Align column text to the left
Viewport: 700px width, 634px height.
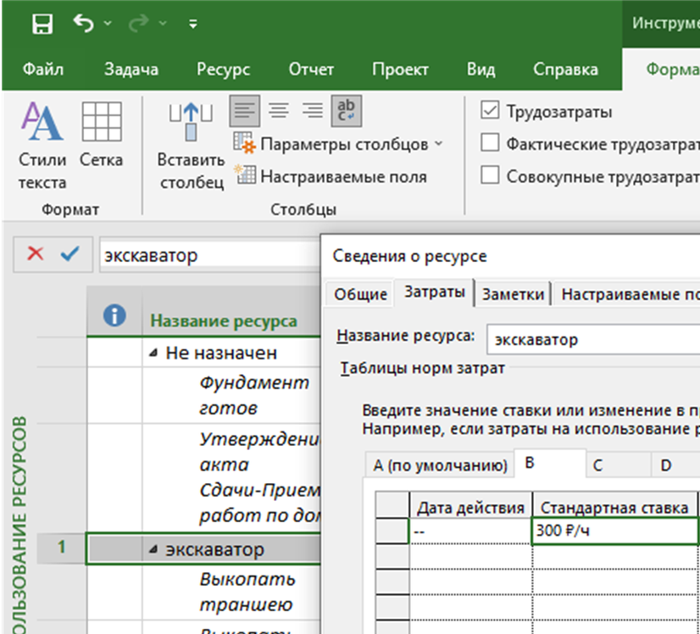(x=245, y=110)
